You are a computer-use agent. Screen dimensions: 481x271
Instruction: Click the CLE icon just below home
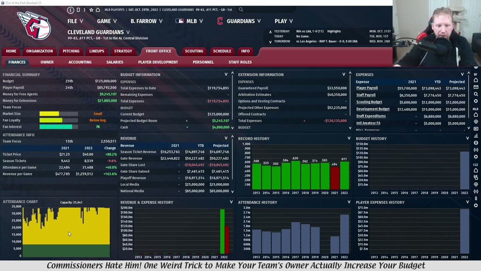click(476, 177)
